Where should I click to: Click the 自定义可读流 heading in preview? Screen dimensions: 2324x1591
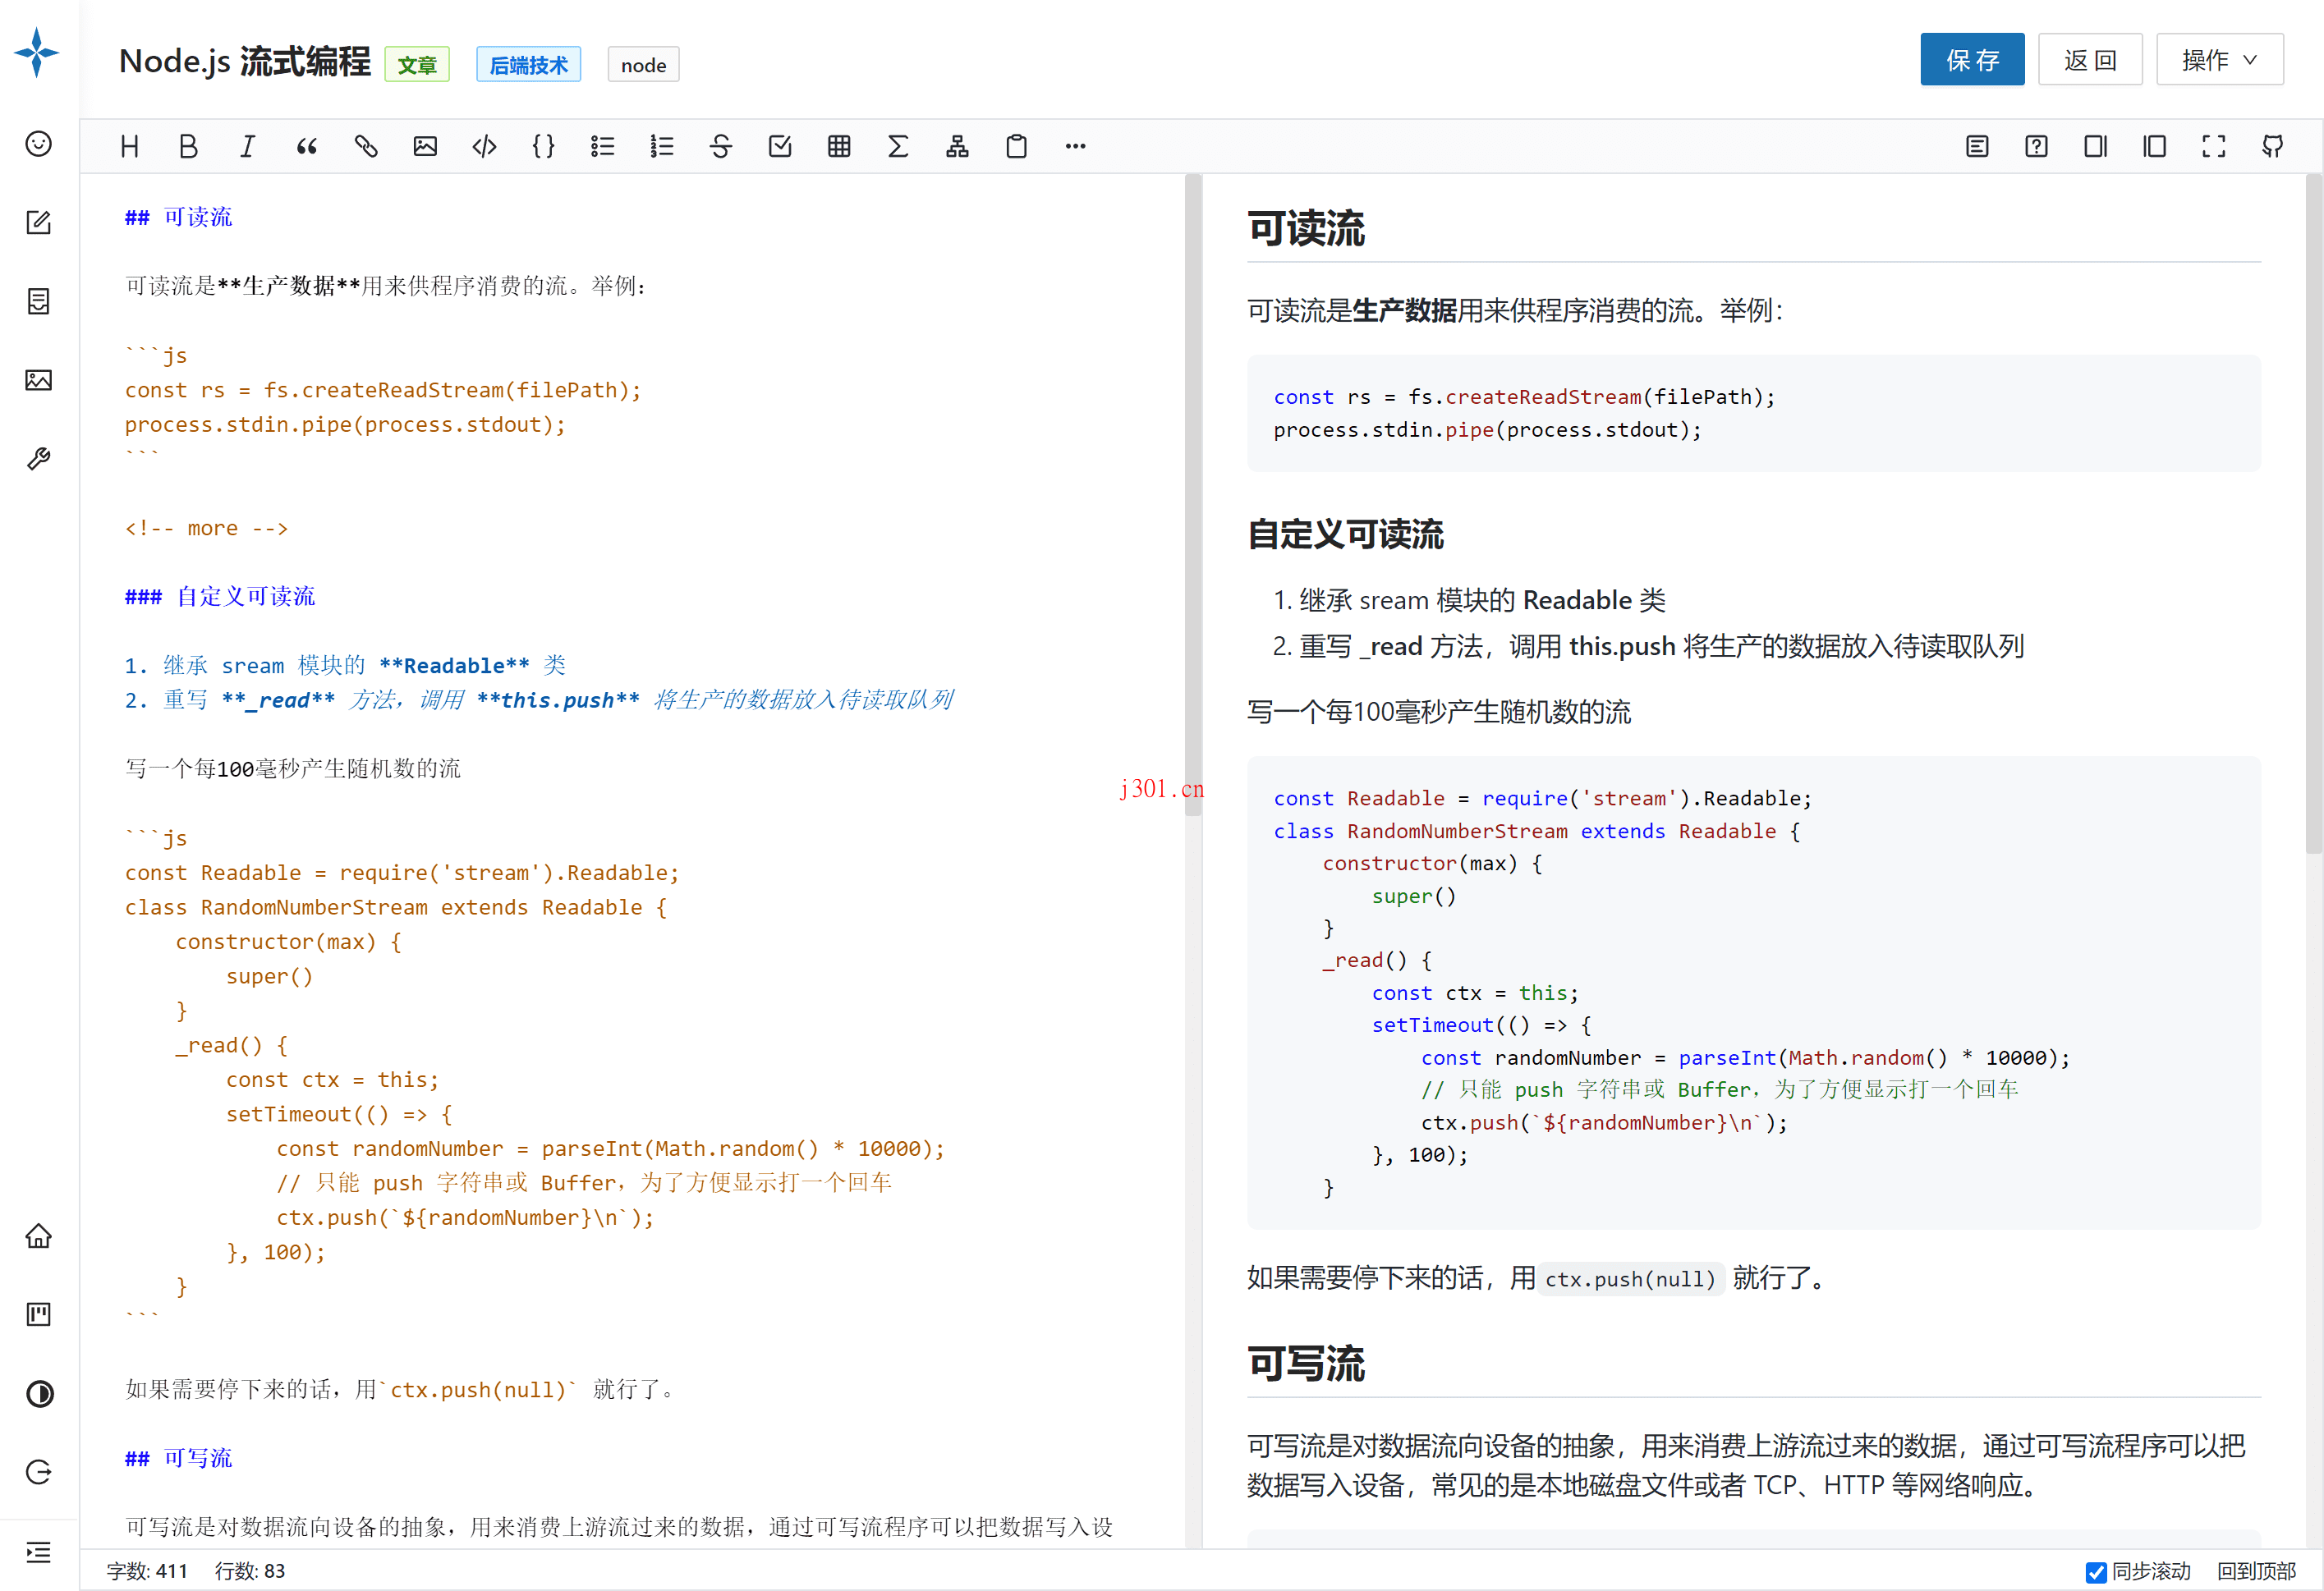(1345, 534)
